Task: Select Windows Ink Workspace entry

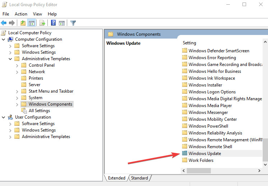Action: coord(212,78)
